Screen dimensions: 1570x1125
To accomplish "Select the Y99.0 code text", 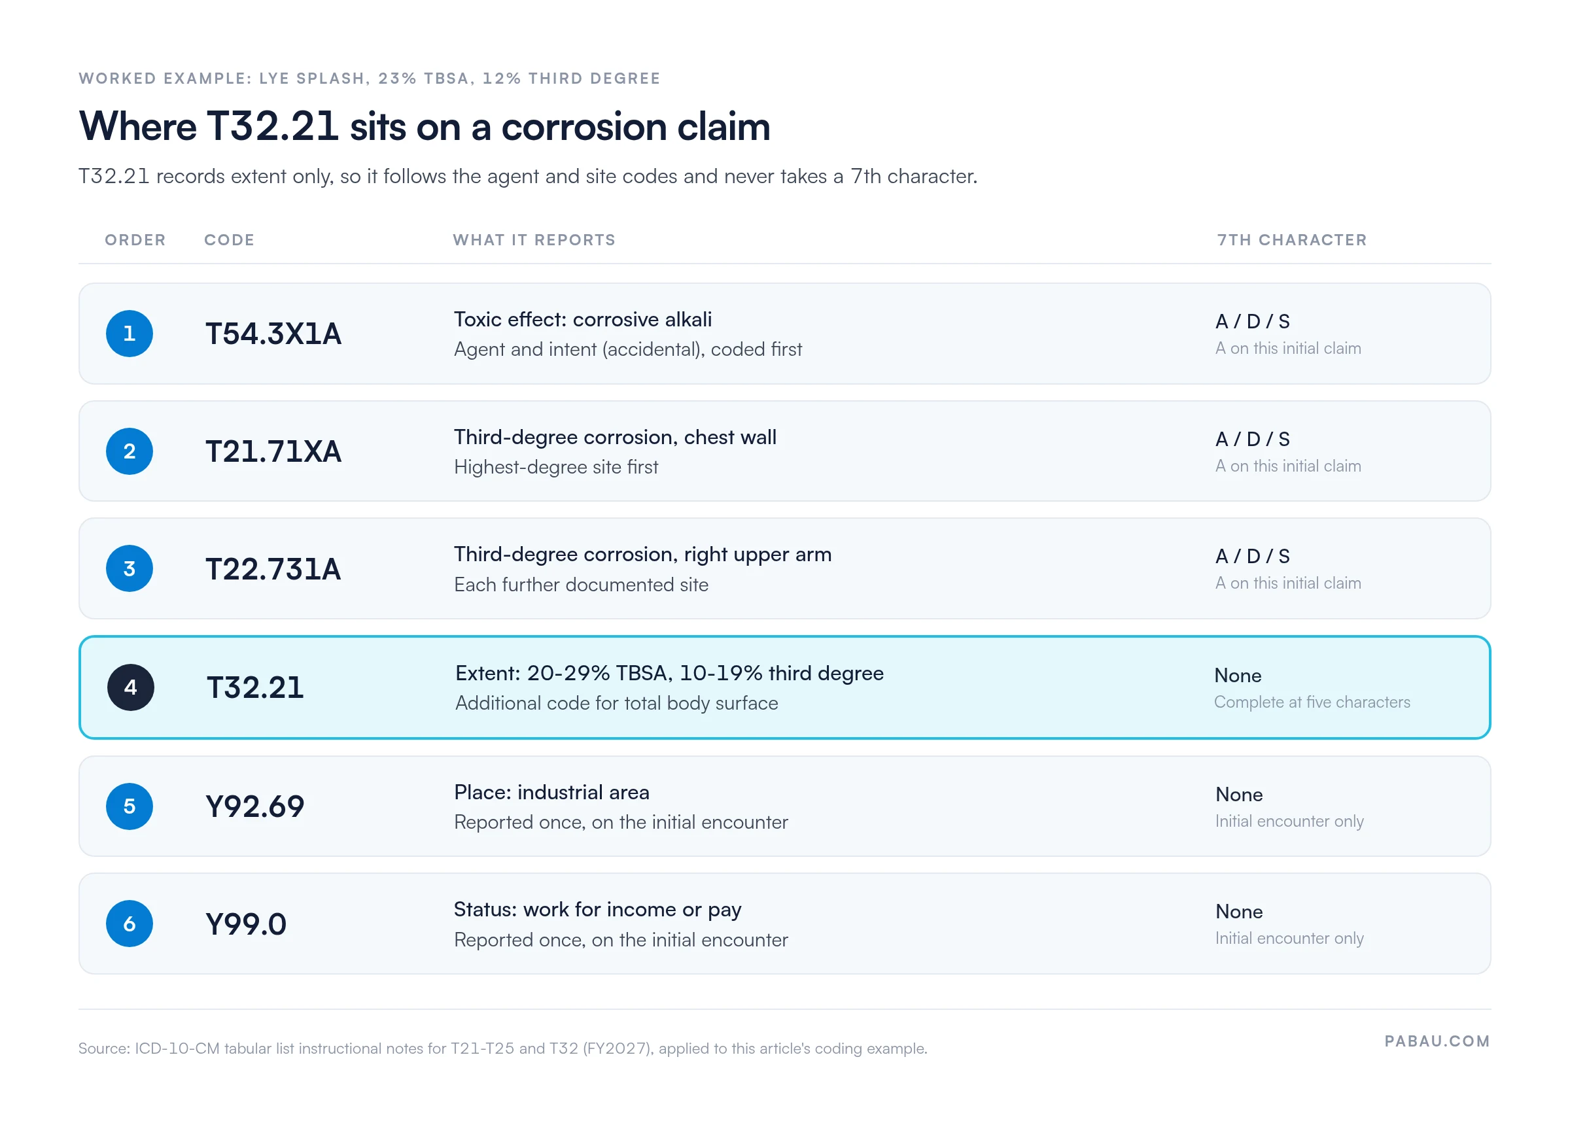I will tap(246, 924).
